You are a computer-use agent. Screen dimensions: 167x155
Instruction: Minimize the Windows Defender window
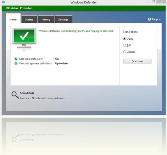tap(148, 2)
